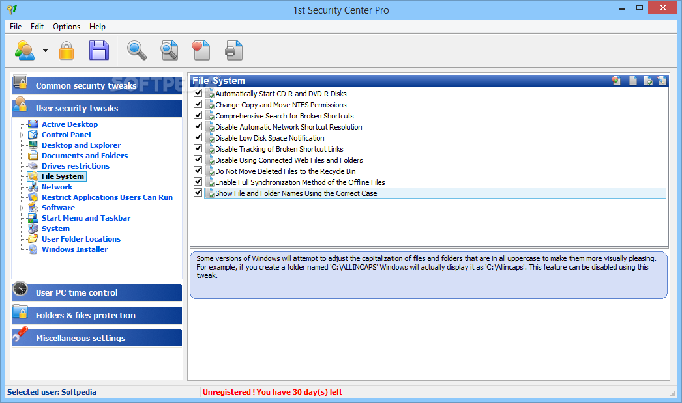Open User PC time control section
This screenshot has height=403, width=682.
(x=96, y=292)
